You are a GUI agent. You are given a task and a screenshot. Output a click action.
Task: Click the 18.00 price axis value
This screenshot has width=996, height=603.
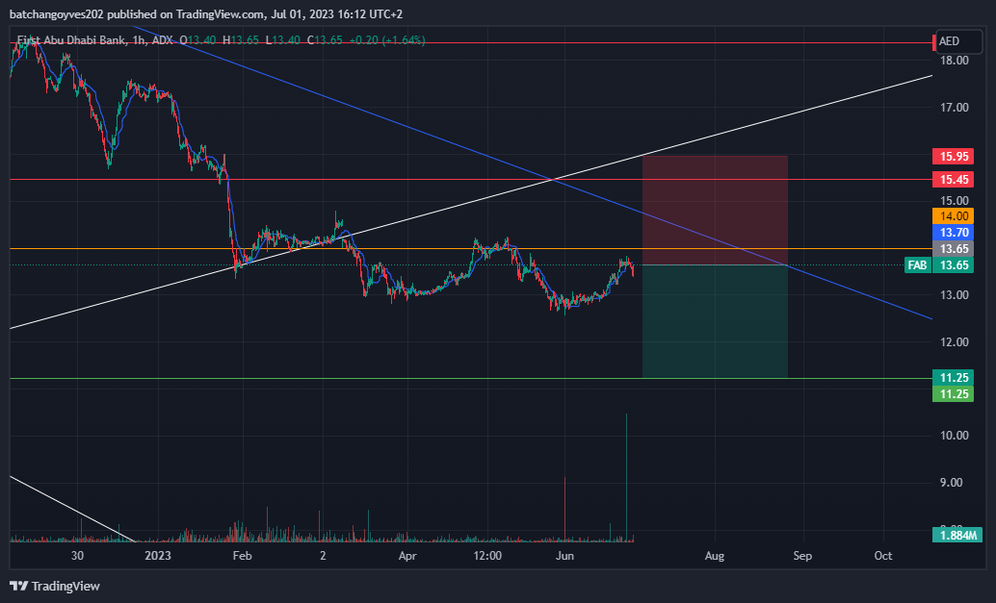954,61
